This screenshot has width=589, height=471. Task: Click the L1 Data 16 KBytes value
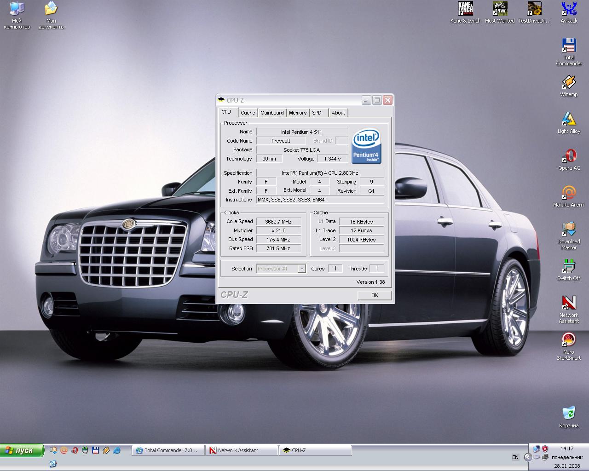coord(361,222)
